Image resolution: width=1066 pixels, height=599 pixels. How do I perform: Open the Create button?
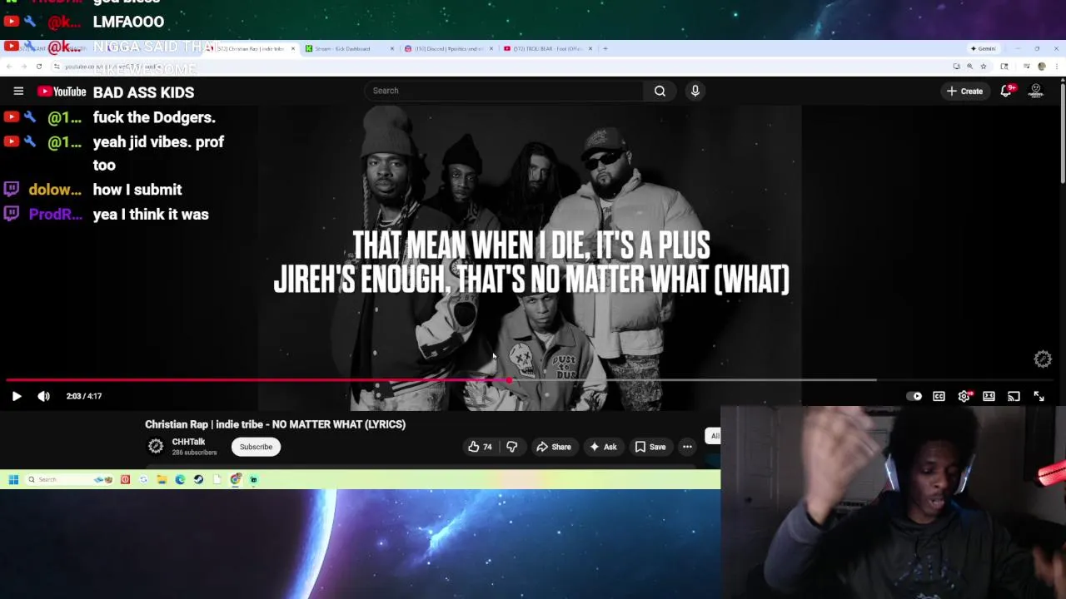[964, 91]
